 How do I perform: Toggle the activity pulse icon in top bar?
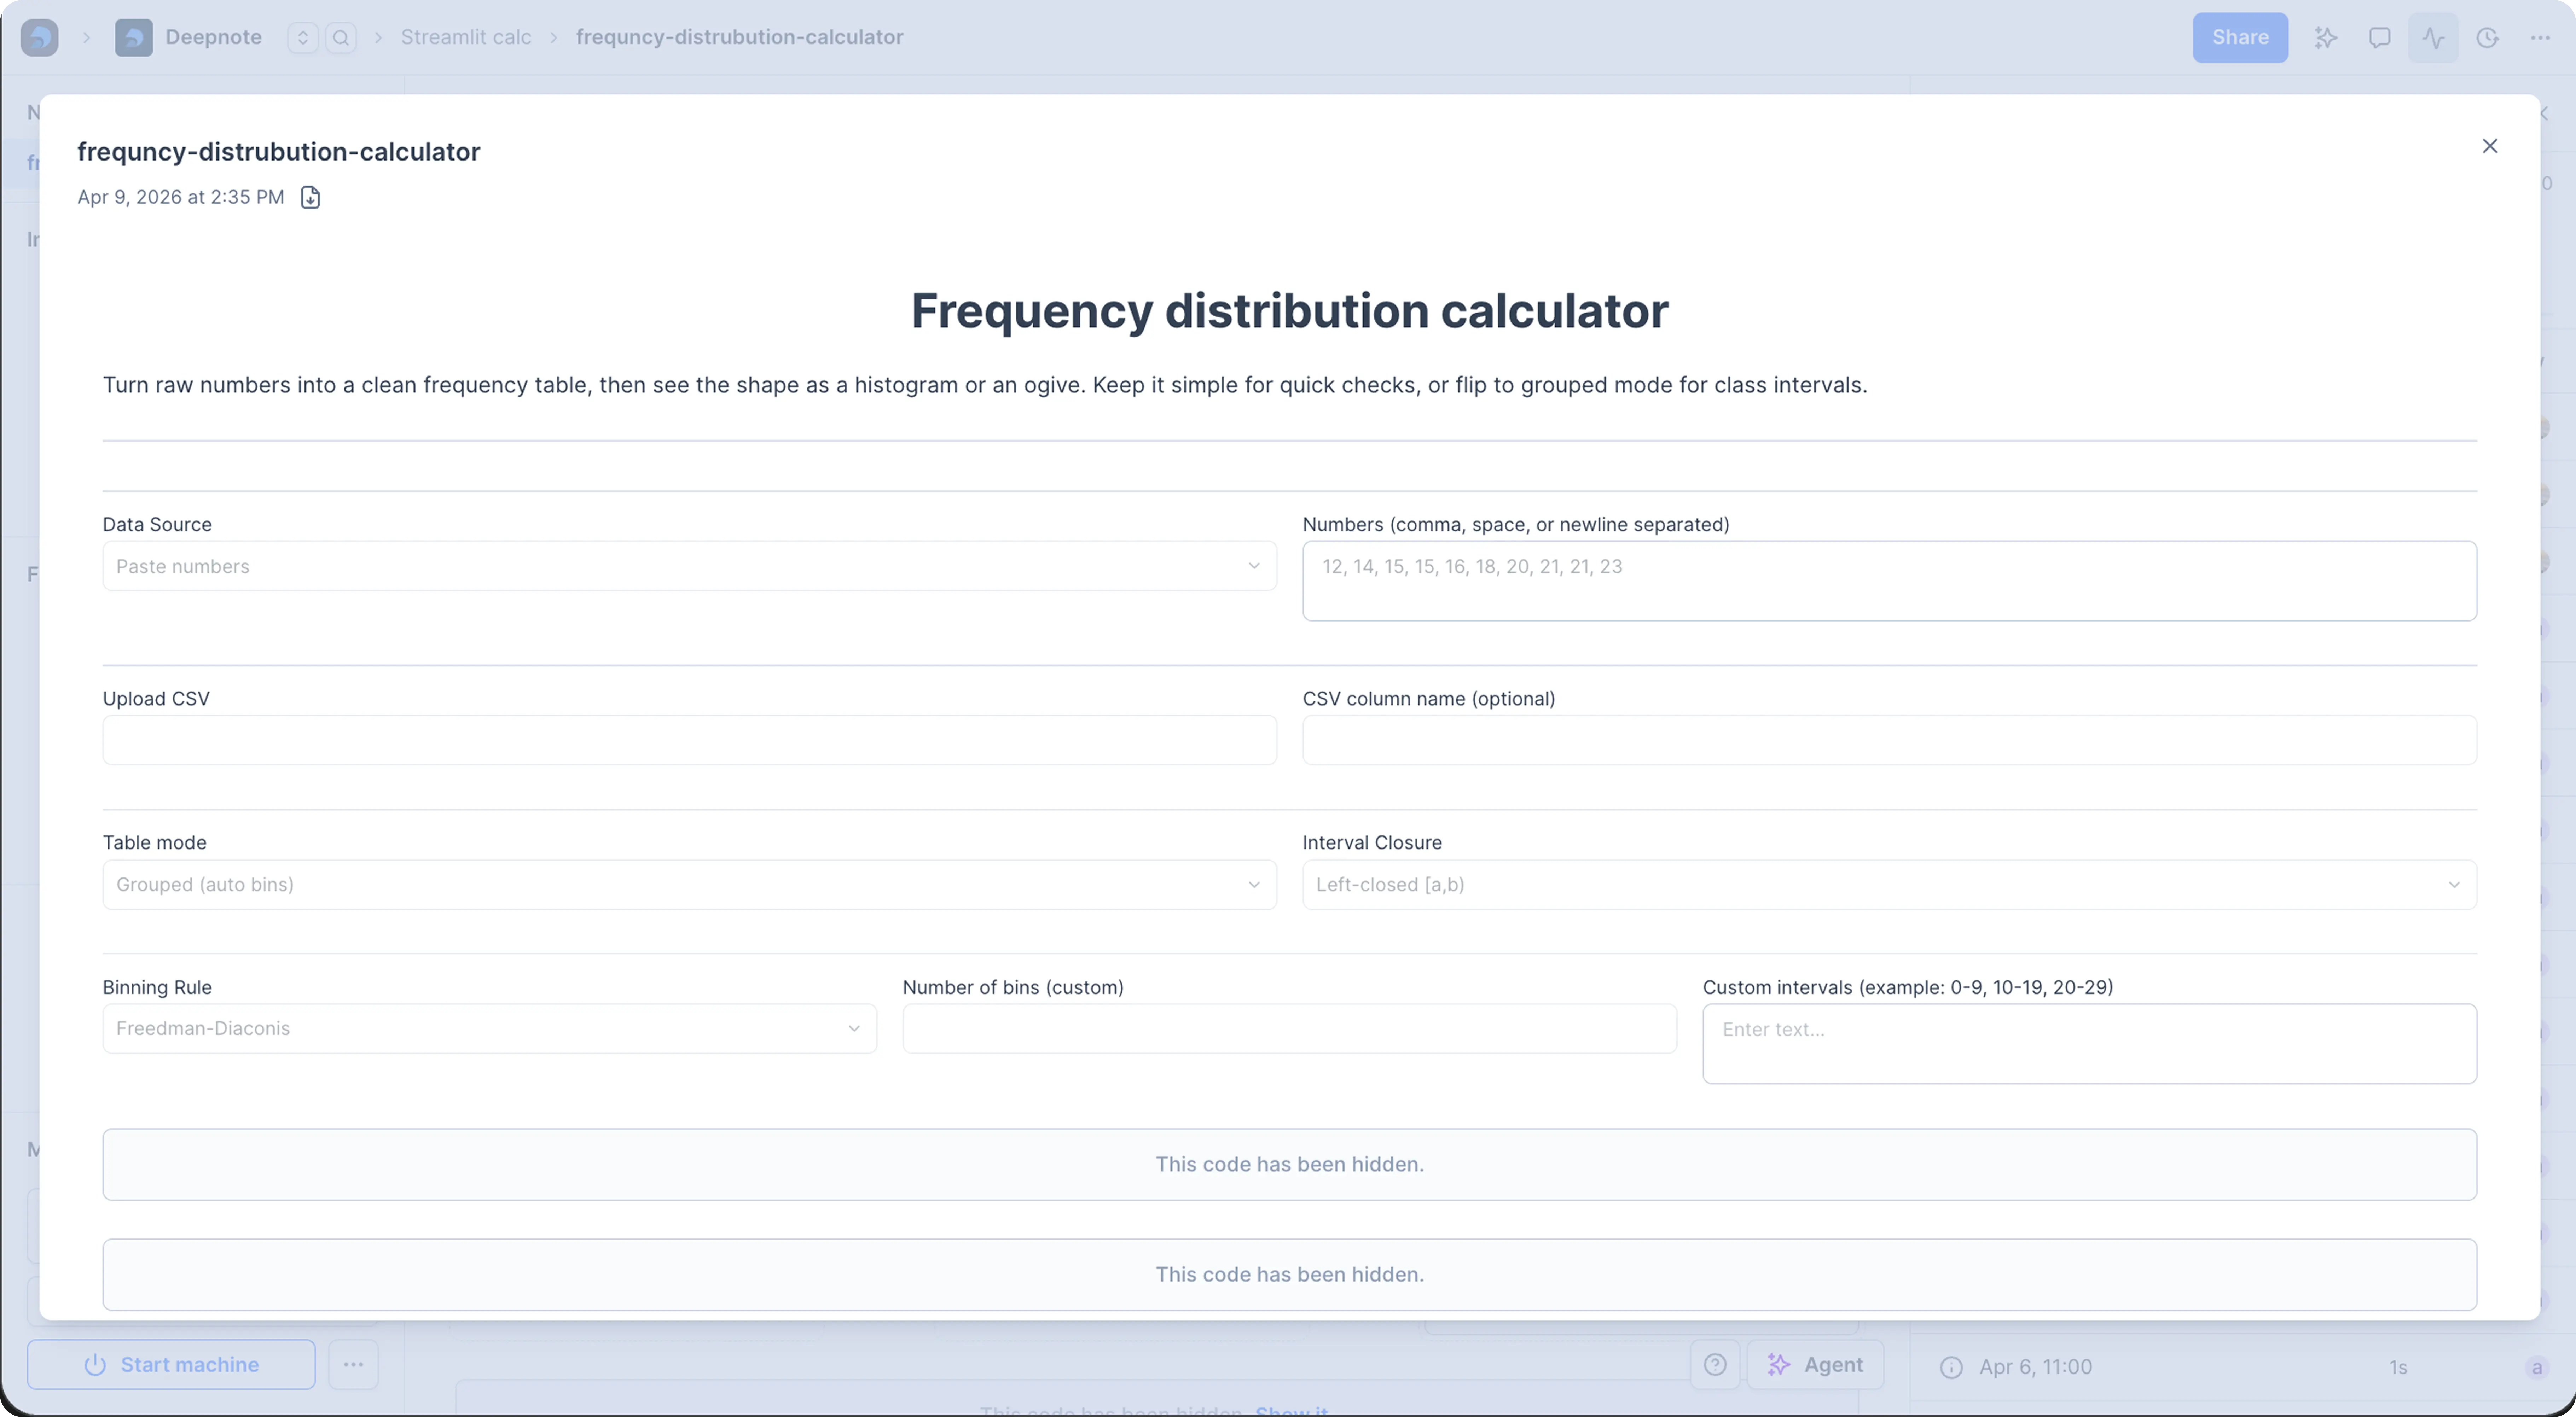tap(2433, 37)
